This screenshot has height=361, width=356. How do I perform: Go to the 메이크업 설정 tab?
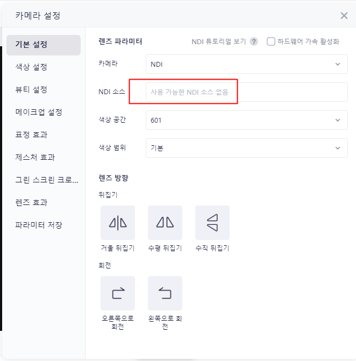pyautogui.click(x=39, y=112)
